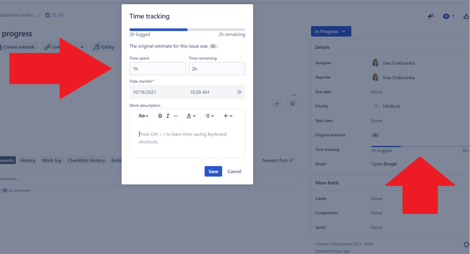Screen dimensions: 470x254
Task: Click the date 10/19/2021 field
Action: click(x=144, y=92)
